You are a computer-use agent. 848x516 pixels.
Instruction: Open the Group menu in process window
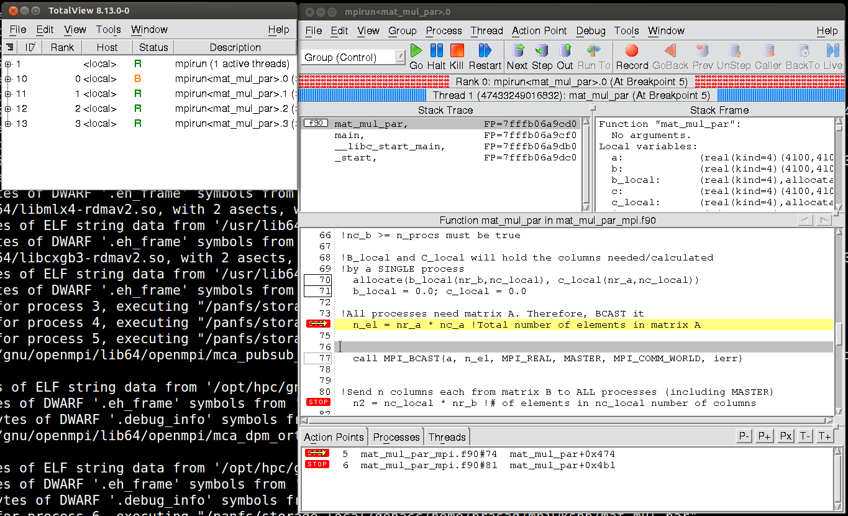pyautogui.click(x=403, y=30)
